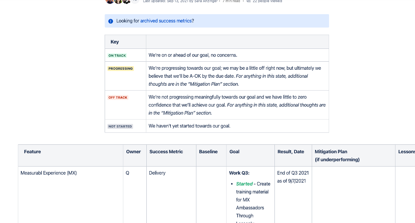The image size is (415, 223).
Task: Click the text We haven't yet started towards our goal
Action: [x=189, y=126]
